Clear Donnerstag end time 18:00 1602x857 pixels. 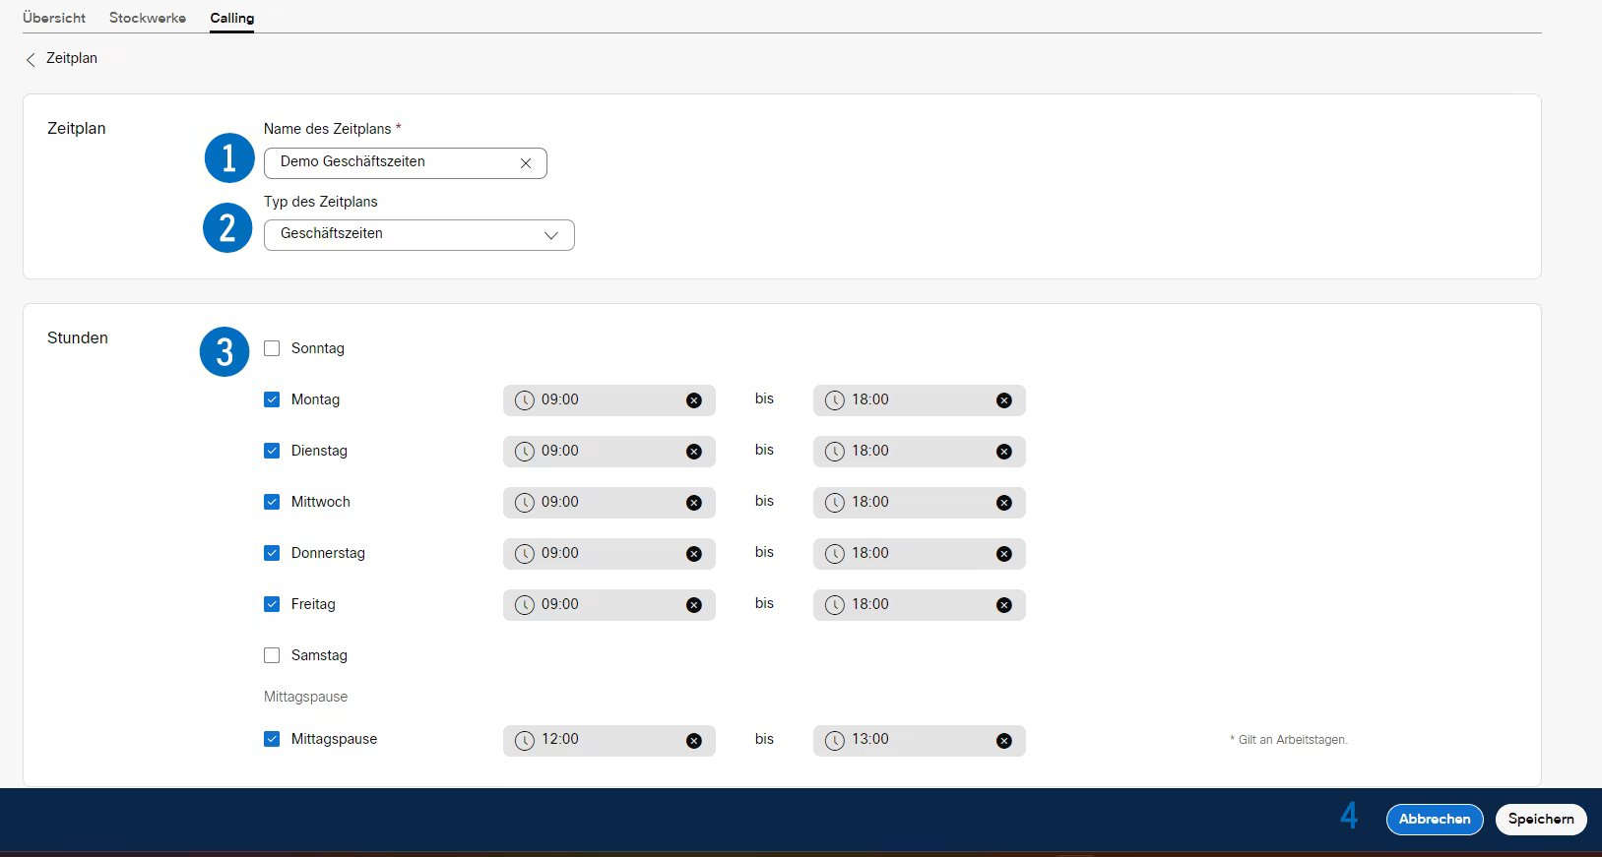pyautogui.click(x=1003, y=554)
